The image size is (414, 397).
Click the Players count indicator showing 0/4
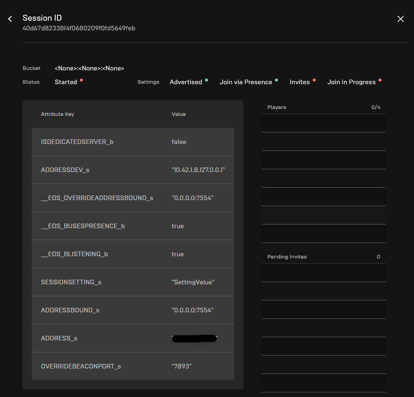pos(377,107)
